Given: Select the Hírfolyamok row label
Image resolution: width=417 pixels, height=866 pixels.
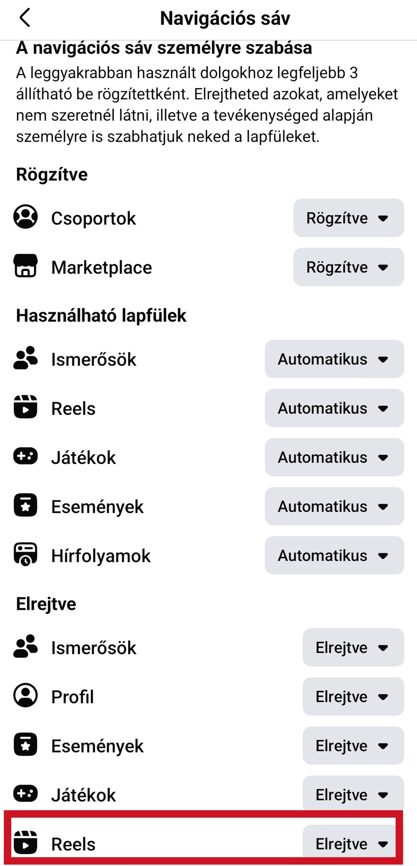Looking at the screenshot, I should pos(101,556).
